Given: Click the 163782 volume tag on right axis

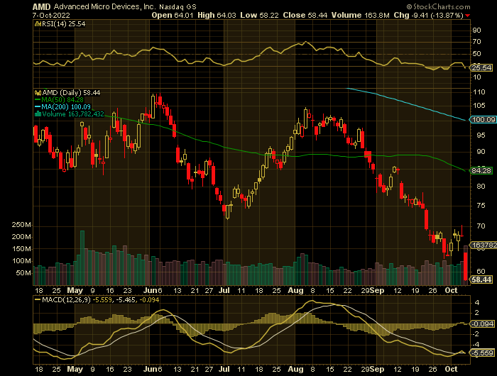Looking at the screenshot, I should pyautogui.click(x=484, y=245).
